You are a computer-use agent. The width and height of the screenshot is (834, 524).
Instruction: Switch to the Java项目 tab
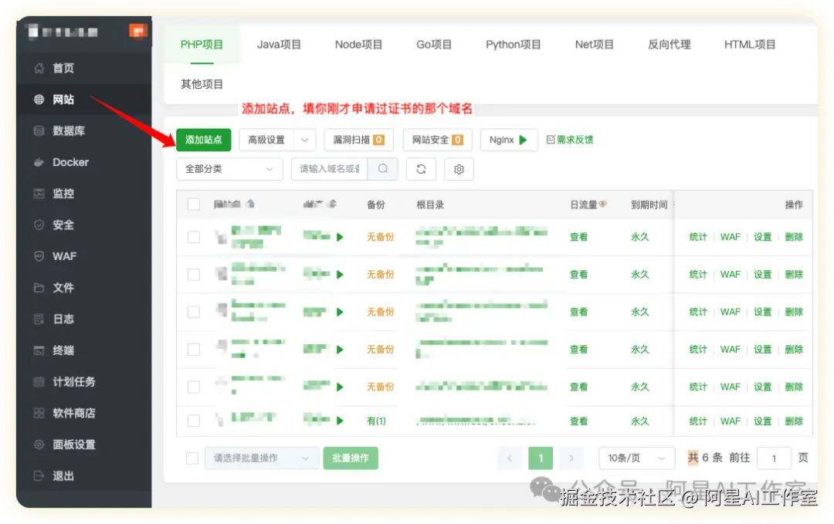(x=280, y=45)
